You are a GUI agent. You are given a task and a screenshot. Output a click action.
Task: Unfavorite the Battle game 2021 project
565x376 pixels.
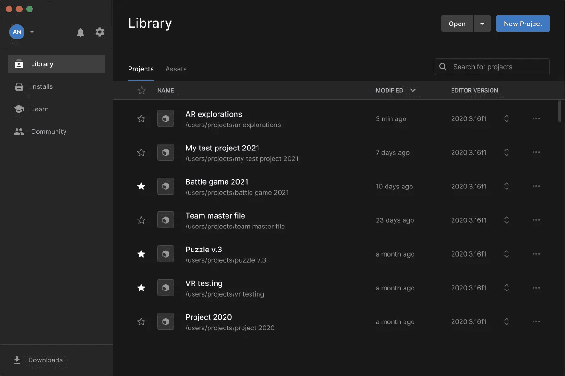[141, 186]
